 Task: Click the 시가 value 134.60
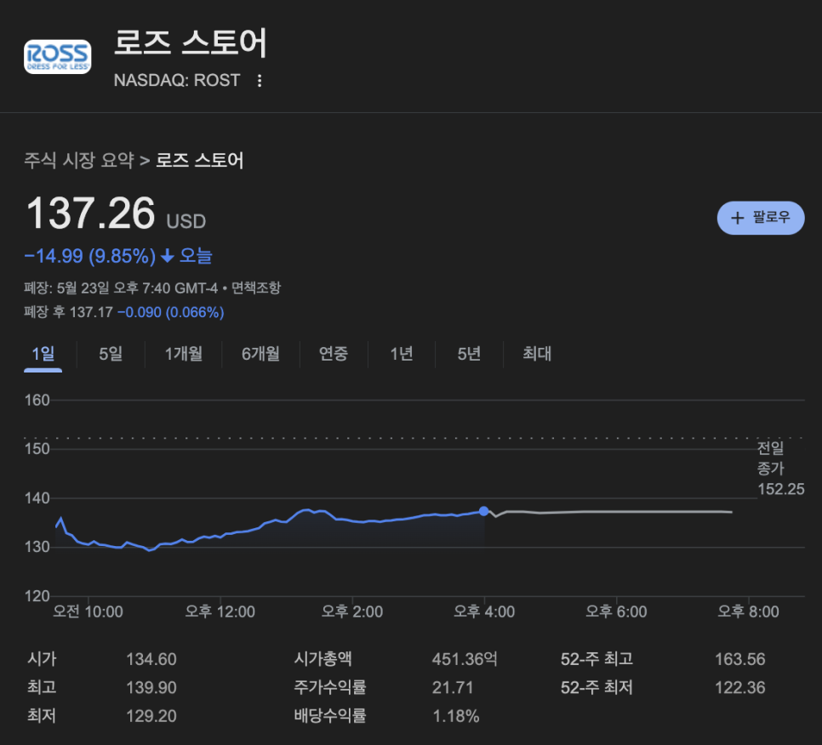[151, 659]
